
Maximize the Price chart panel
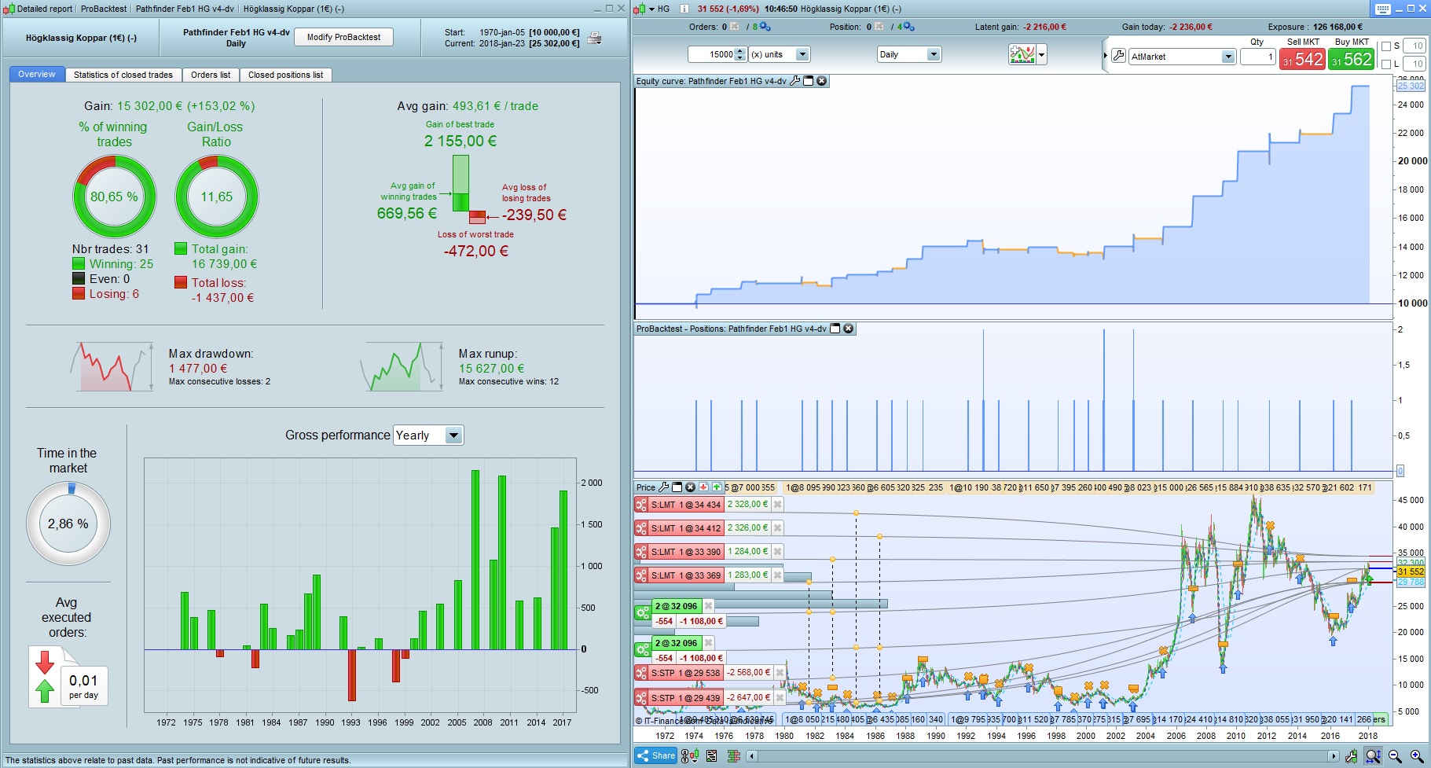pos(677,487)
